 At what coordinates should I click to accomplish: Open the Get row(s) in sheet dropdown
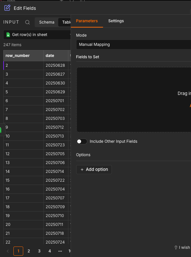[x=37, y=35]
